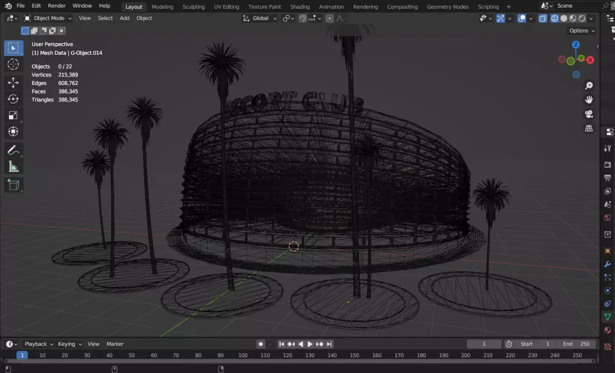Open the Material properties tab
The width and height of the screenshot is (615, 373).
608,330
